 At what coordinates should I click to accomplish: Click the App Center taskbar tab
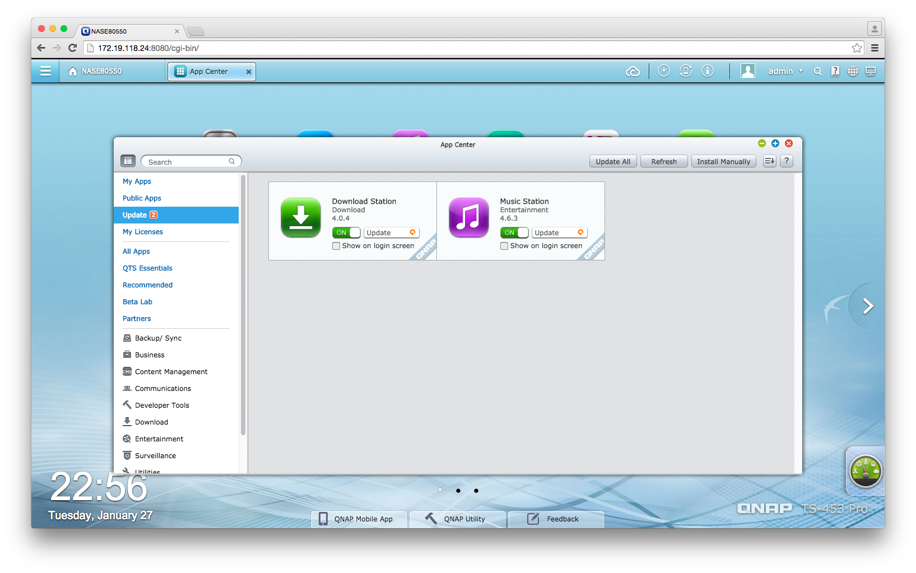point(212,72)
